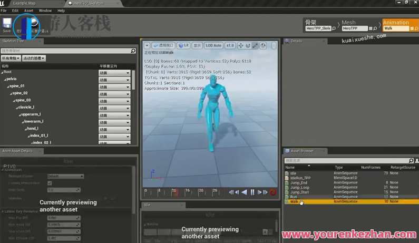Select the spine_01 bone
This screenshot has height=243, width=419.
[17, 86]
